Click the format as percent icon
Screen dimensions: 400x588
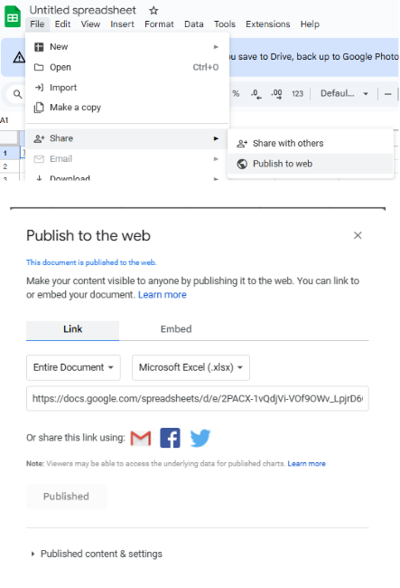pyautogui.click(x=236, y=93)
